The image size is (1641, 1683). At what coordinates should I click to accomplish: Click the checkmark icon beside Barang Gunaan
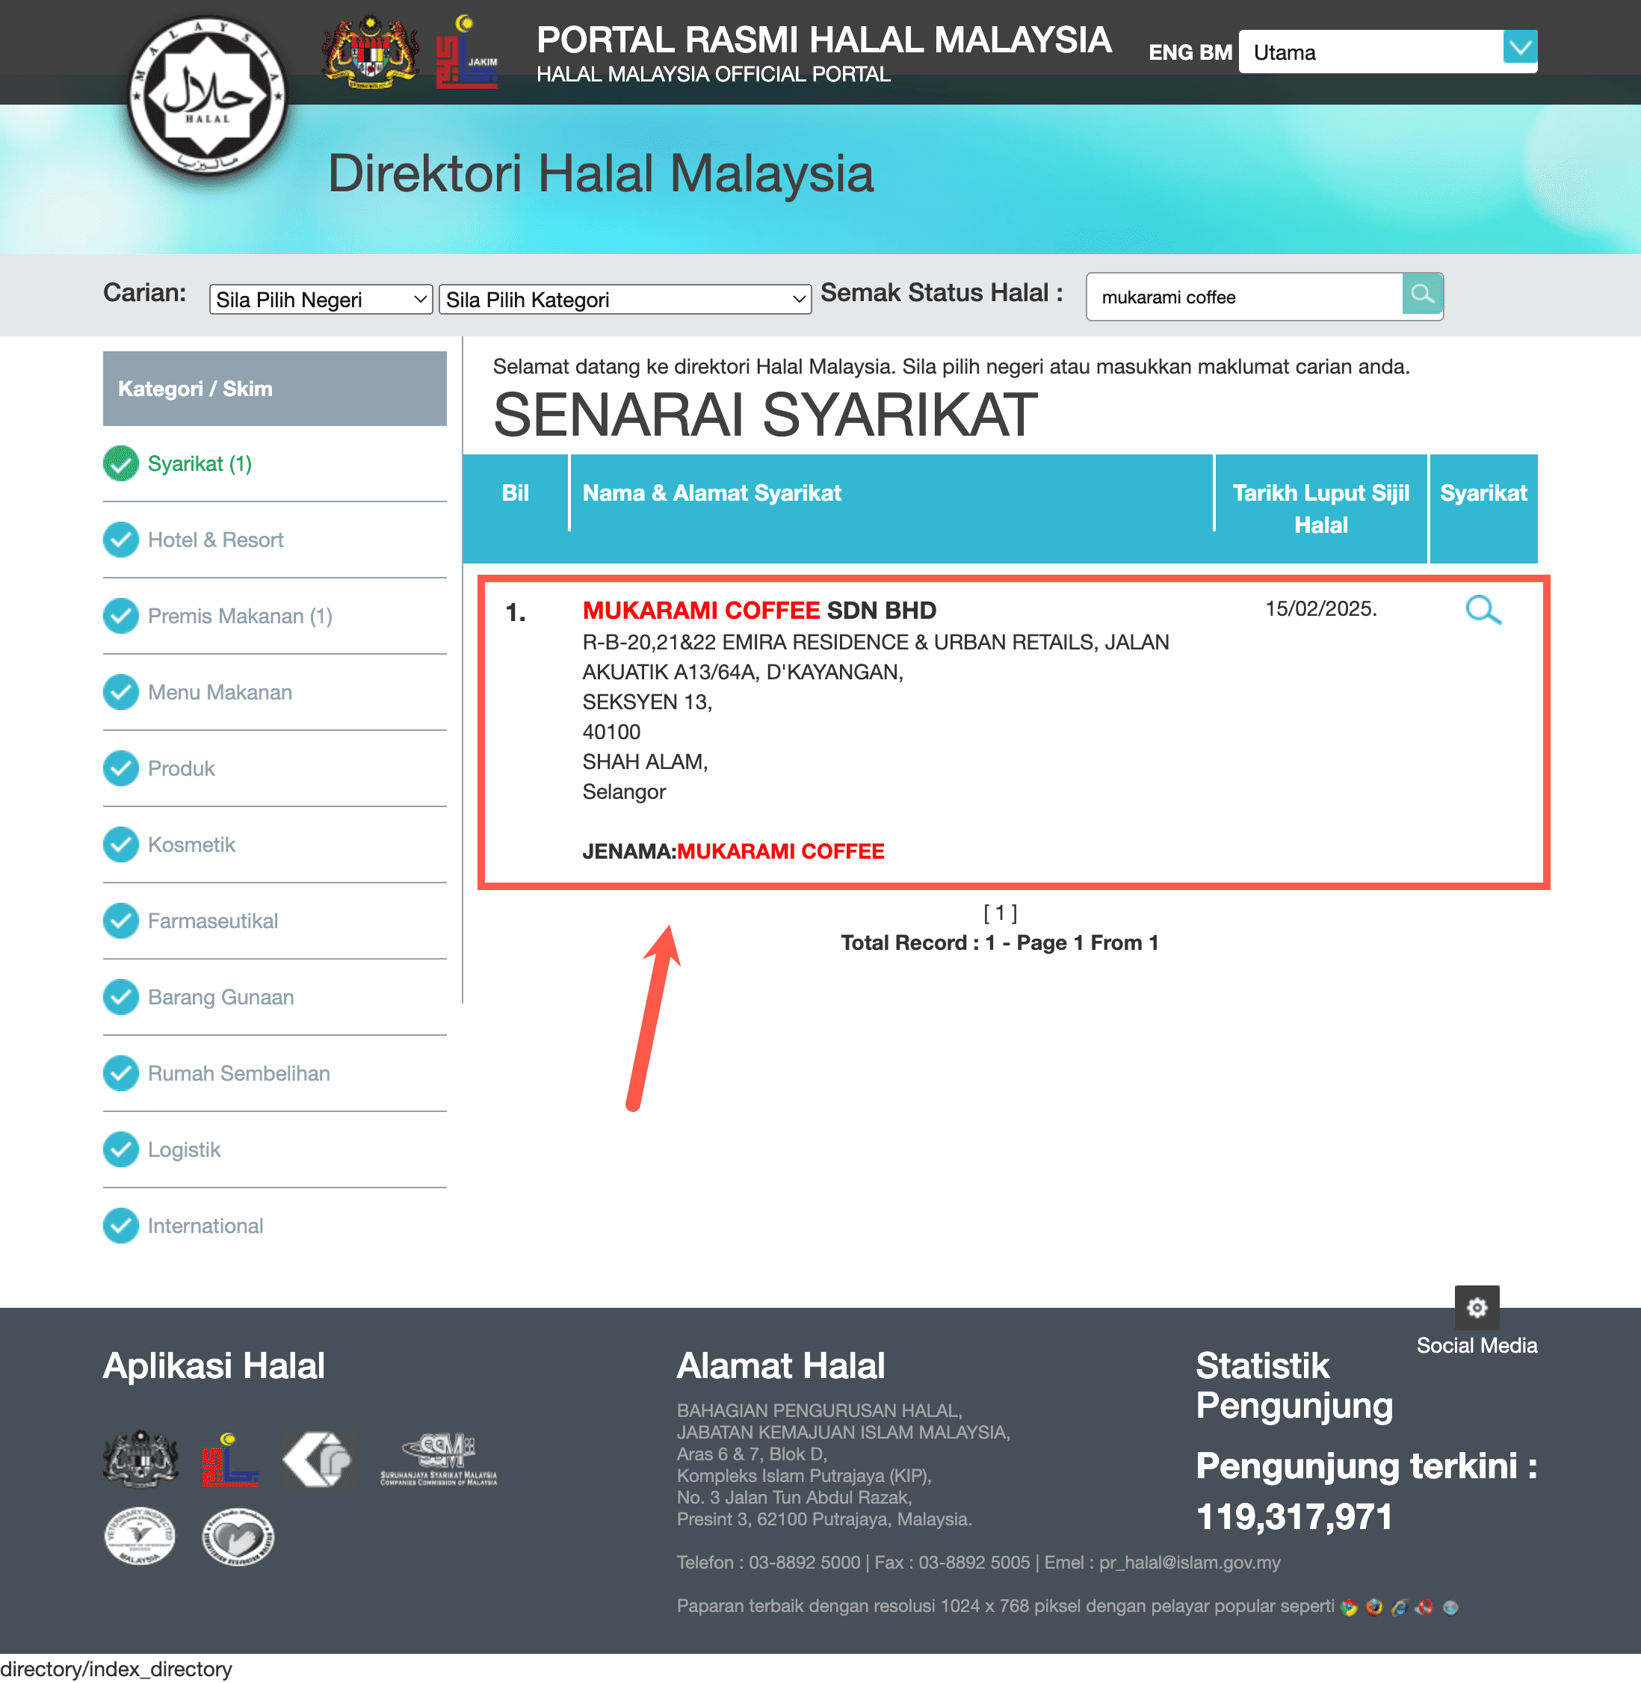pos(120,997)
